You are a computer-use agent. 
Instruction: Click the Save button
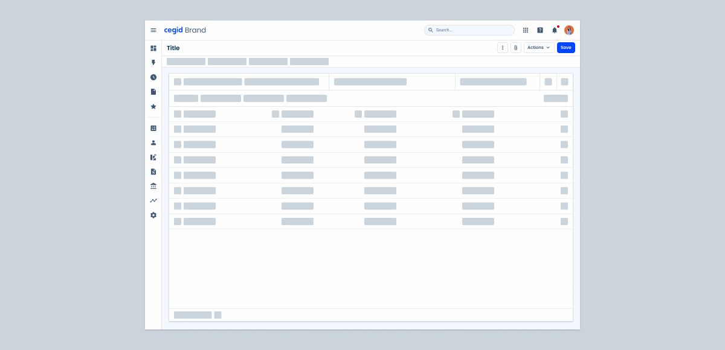[x=565, y=47]
